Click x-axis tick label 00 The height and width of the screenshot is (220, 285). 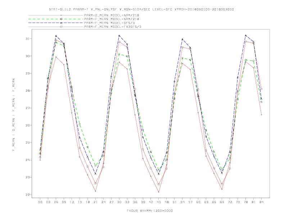pos(40,202)
